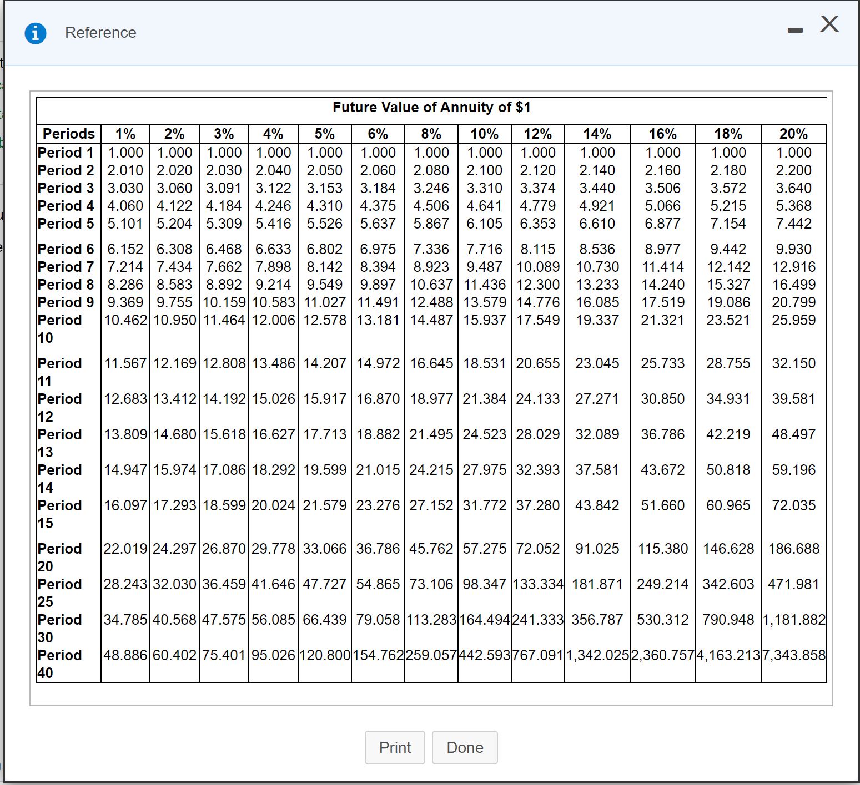The width and height of the screenshot is (860, 785).
Task: Click the Period 4 row label
Action: [x=66, y=206]
